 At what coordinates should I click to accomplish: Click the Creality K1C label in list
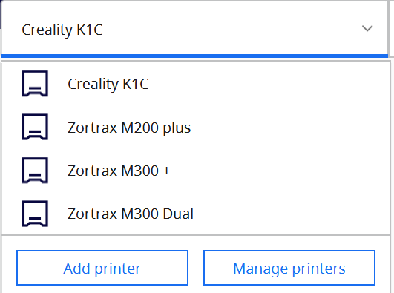pyautogui.click(x=108, y=84)
